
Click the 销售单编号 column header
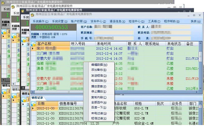pos(70,104)
